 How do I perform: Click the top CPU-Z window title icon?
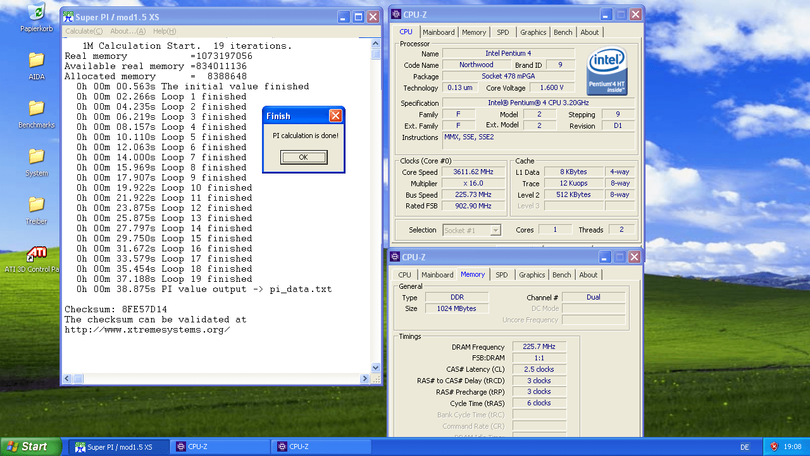coord(396,15)
